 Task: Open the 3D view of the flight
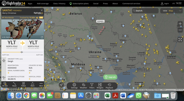5,84
